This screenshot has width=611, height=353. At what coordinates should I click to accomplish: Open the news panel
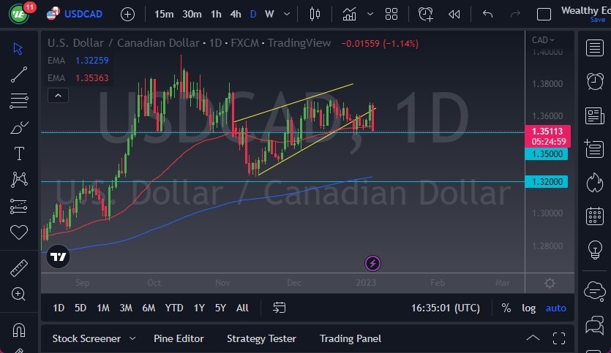coord(595,115)
